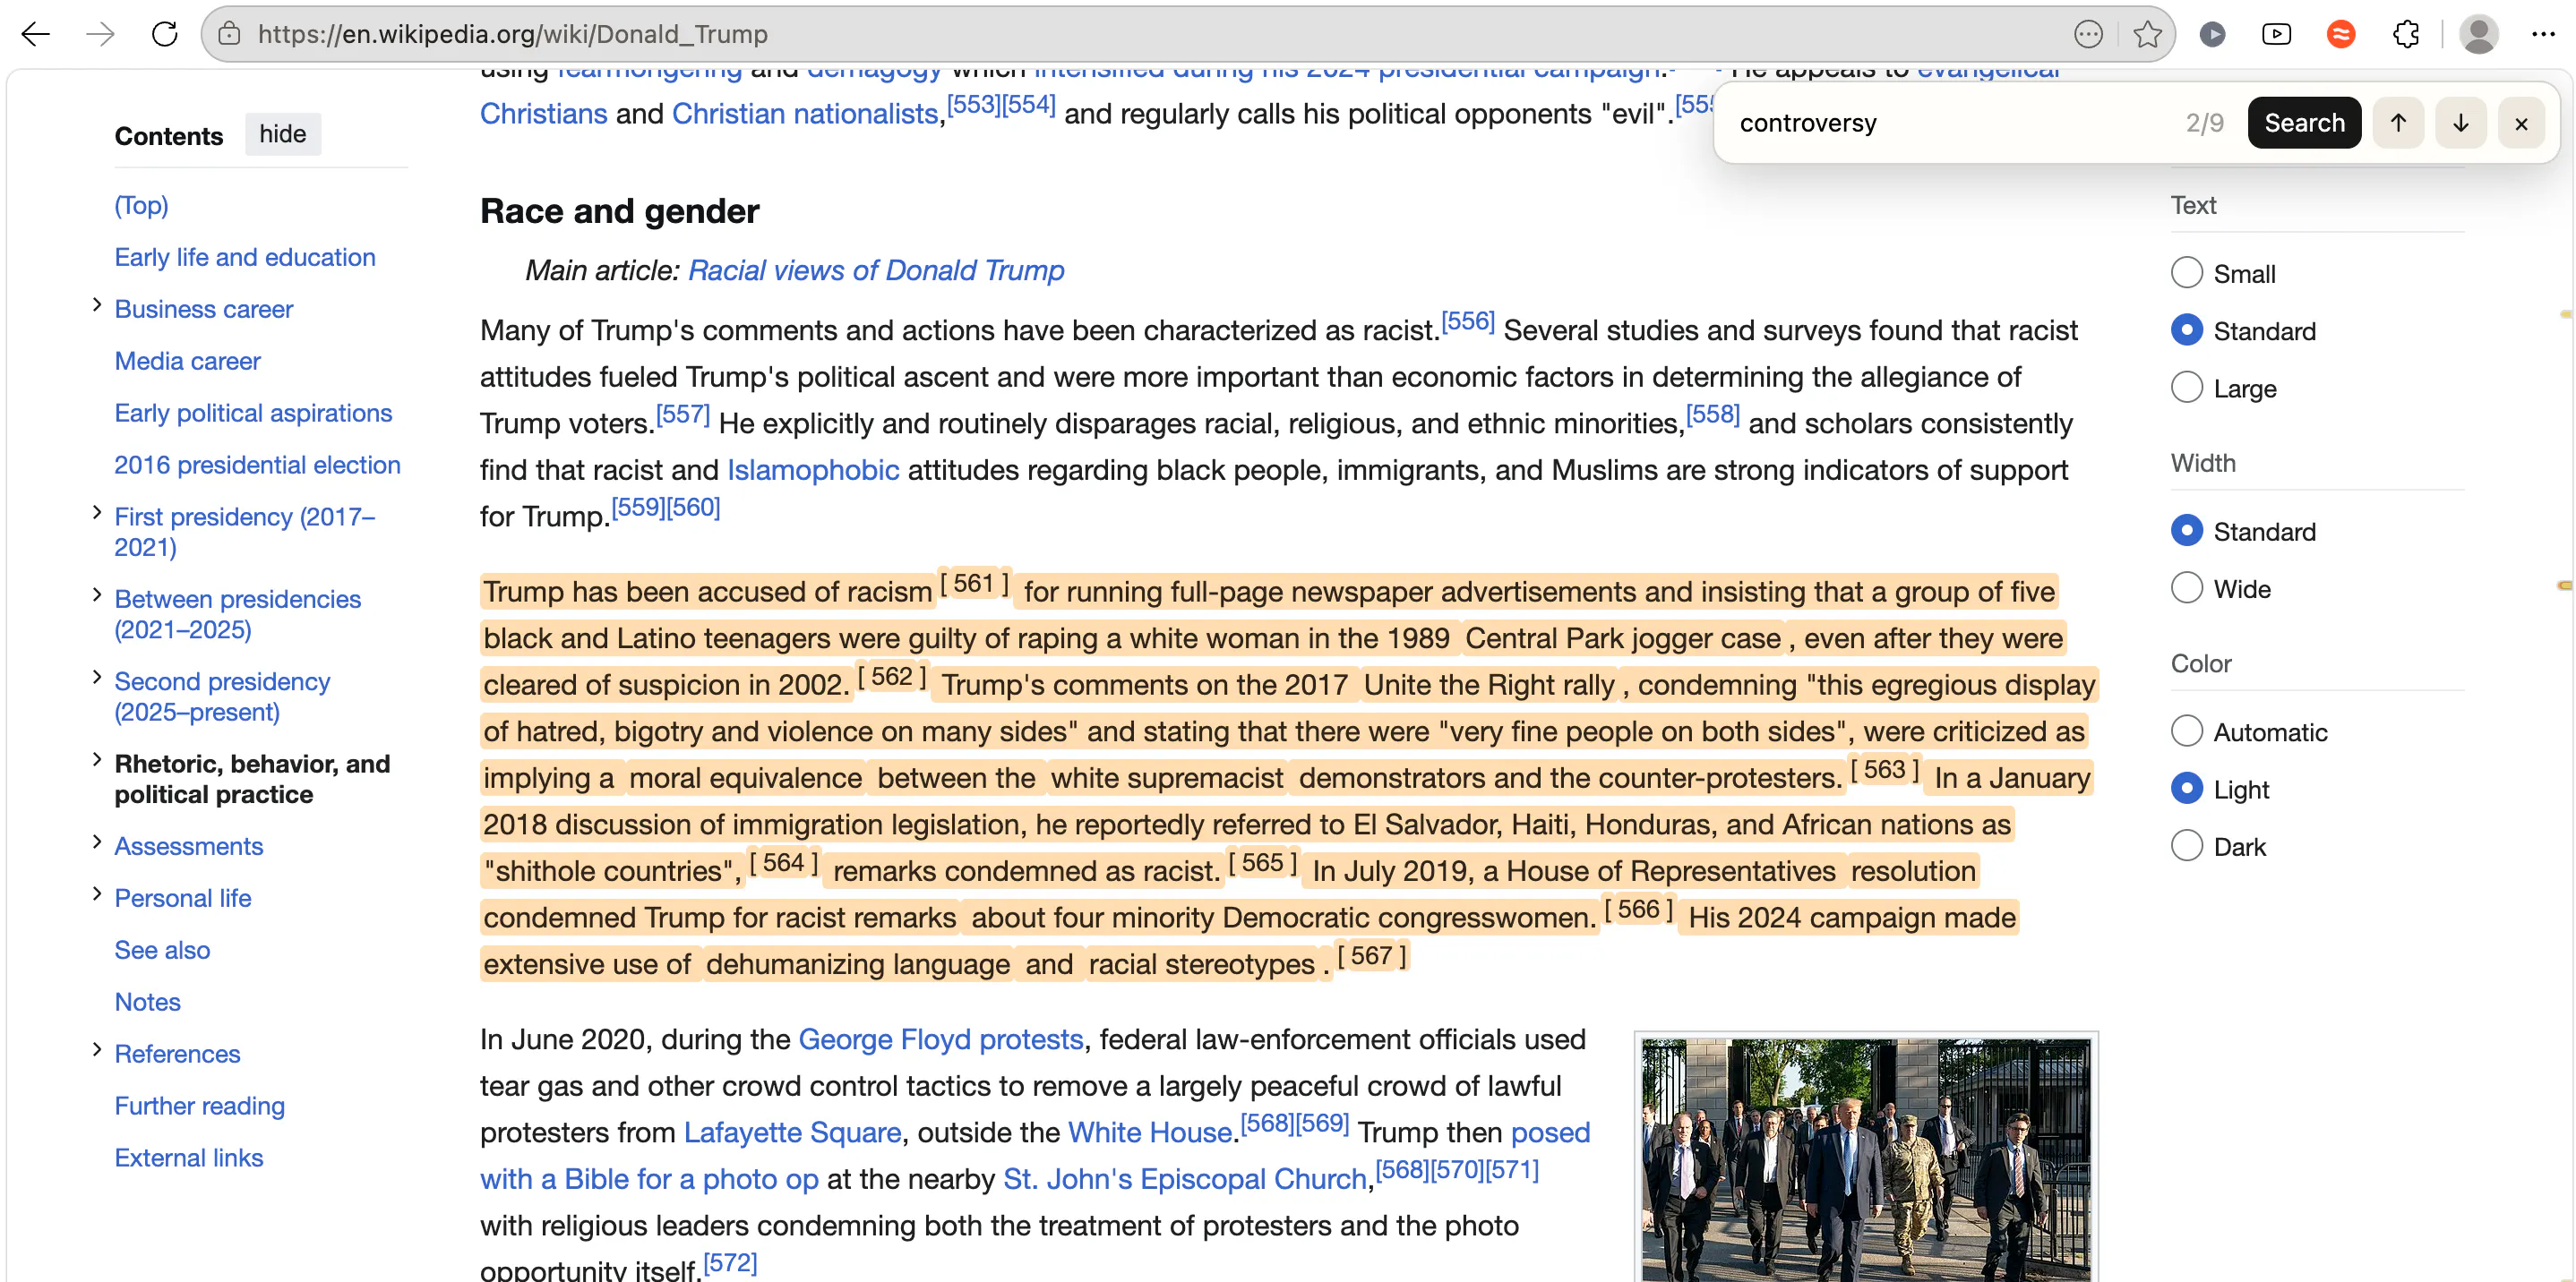
Task: Focus the find box containing 'controversy'
Action: coord(1950,123)
